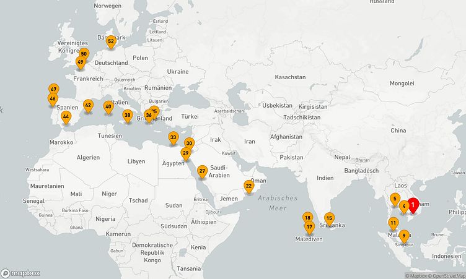Image resolution: width=466 pixels, height=279 pixels.
Task: Open marker 22 near Oman
Action: (x=248, y=186)
